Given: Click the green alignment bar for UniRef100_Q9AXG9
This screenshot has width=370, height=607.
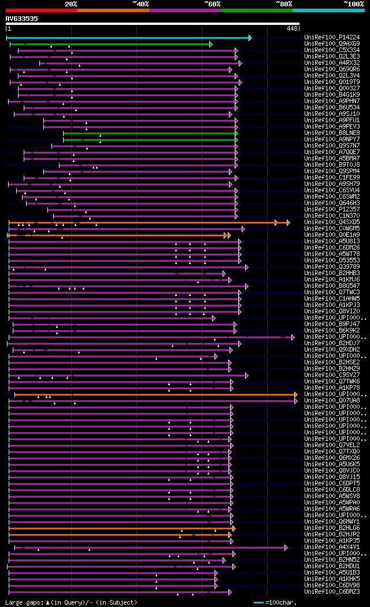Looking at the screenshot, I should pyautogui.click(x=110, y=45).
